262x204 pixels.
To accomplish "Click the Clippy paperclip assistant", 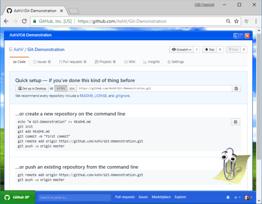I will (x=229, y=164).
